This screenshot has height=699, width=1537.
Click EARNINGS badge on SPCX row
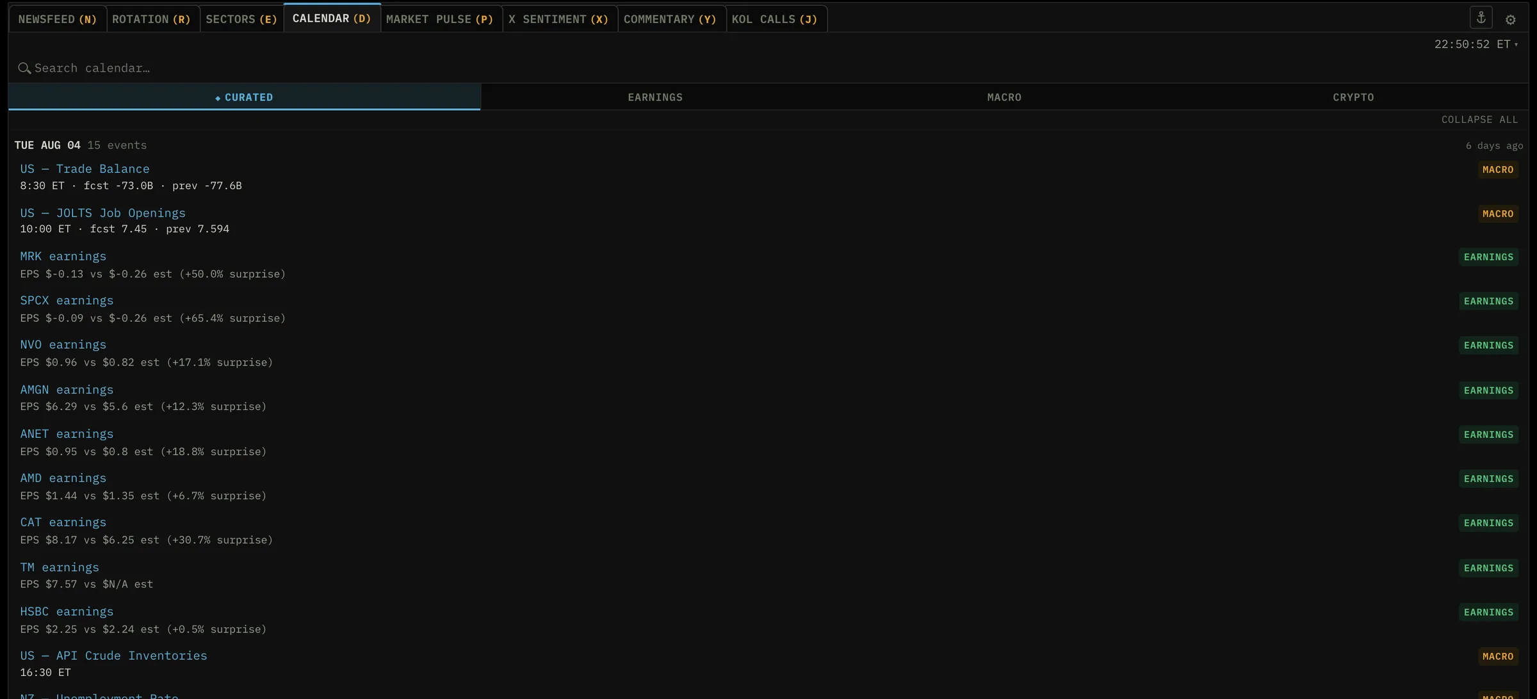click(1488, 301)
